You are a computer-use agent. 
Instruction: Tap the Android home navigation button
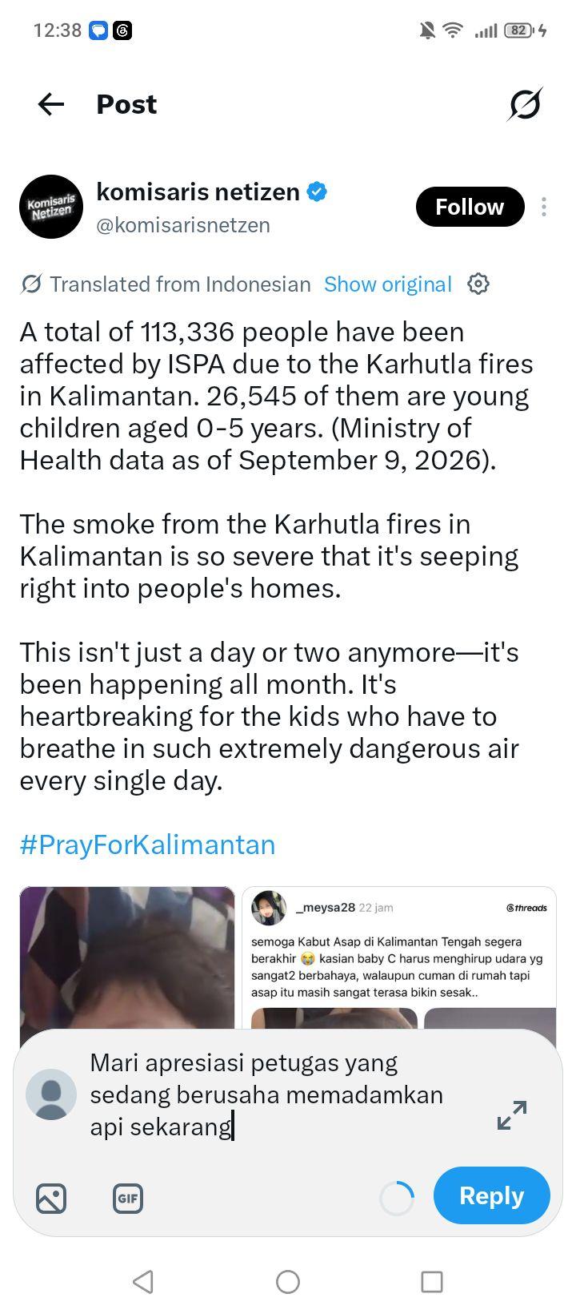(288, 1282)
